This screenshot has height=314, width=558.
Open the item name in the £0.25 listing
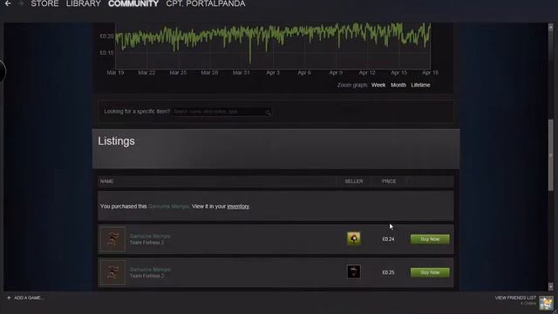coord(150,270)
